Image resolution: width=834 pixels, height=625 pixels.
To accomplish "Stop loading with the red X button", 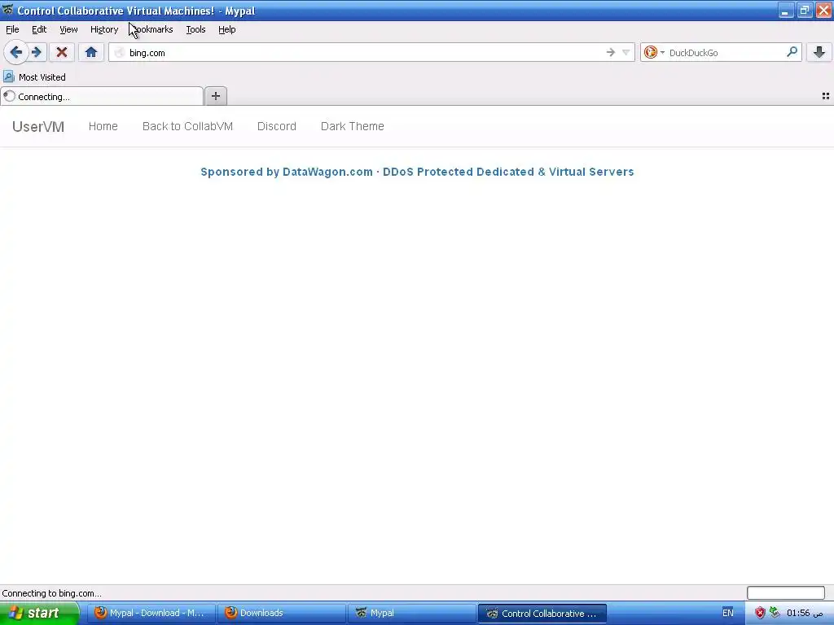I will [x=62, y=52].
